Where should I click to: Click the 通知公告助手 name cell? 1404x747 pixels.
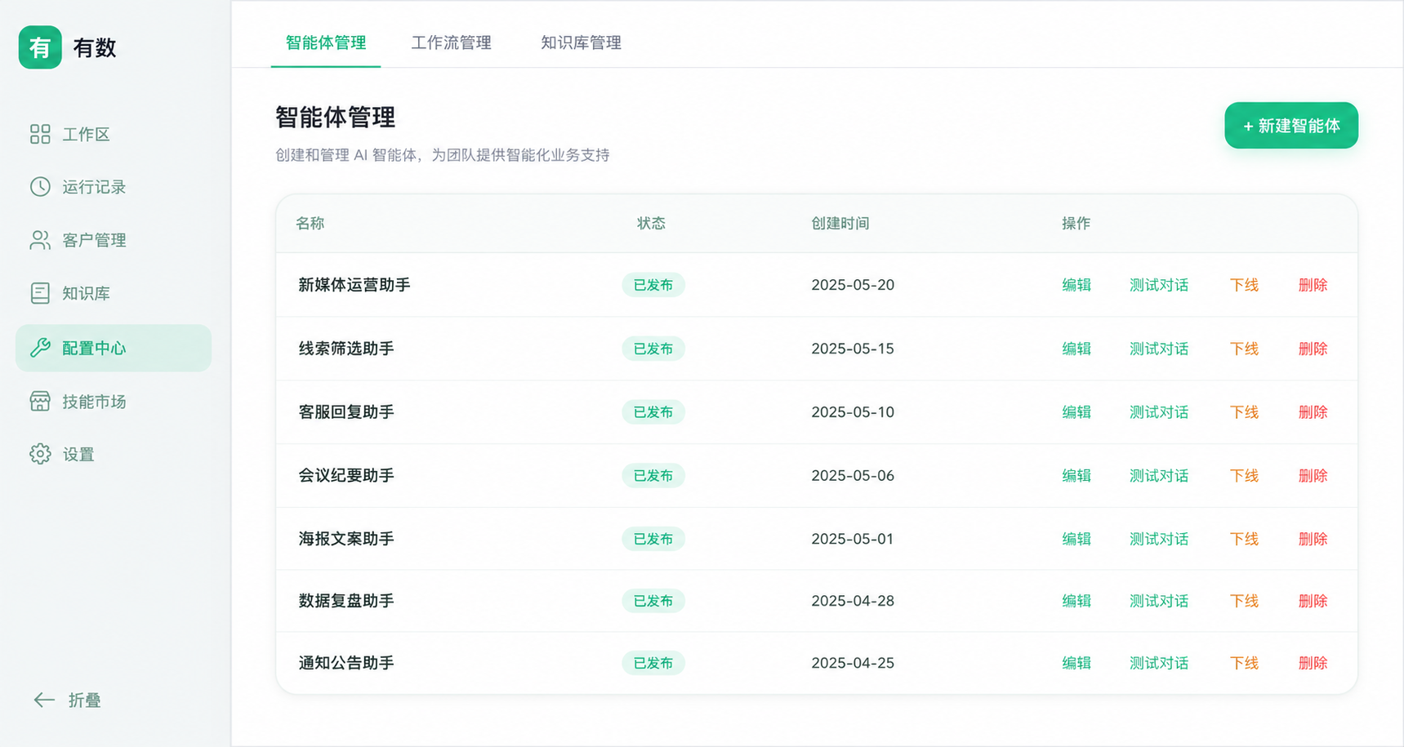tap(346, 663)
